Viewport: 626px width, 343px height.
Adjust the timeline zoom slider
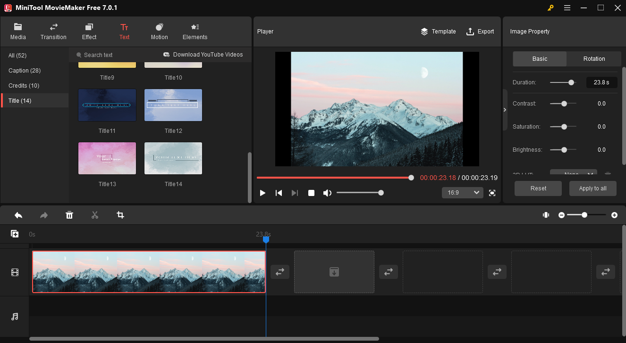587,215
